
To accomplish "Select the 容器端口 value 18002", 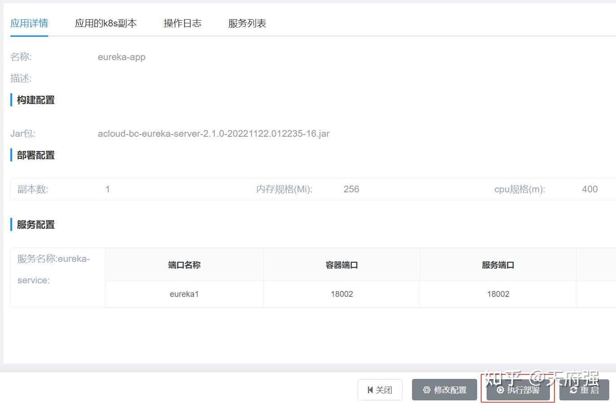I will [x=341, y=294].
